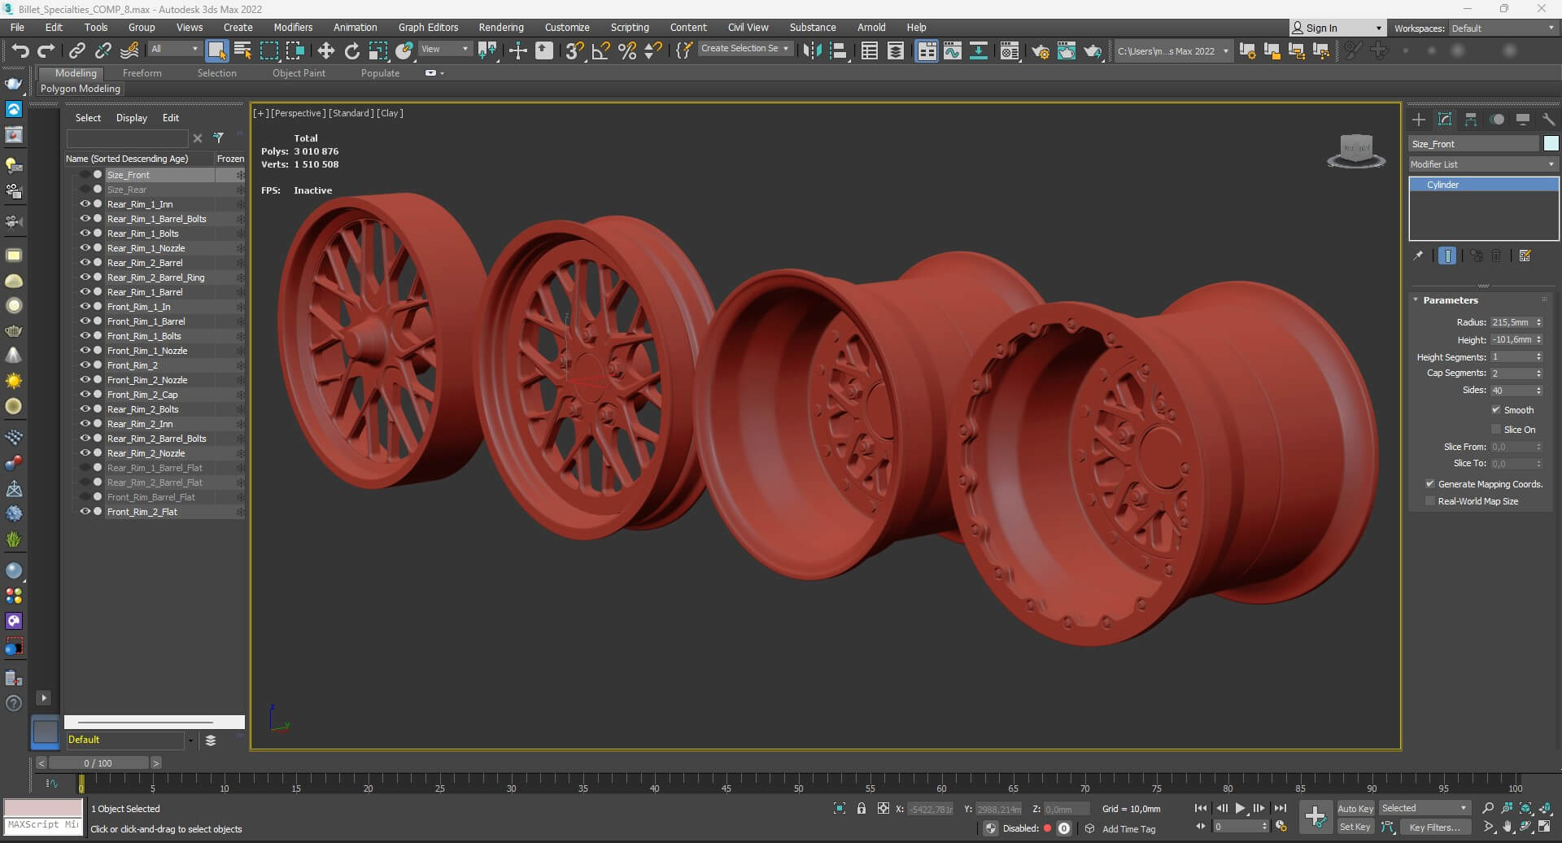Screen dimensions: 1562x843
Task: Click the Auto Key button
Action: (x=1355, y=808)
